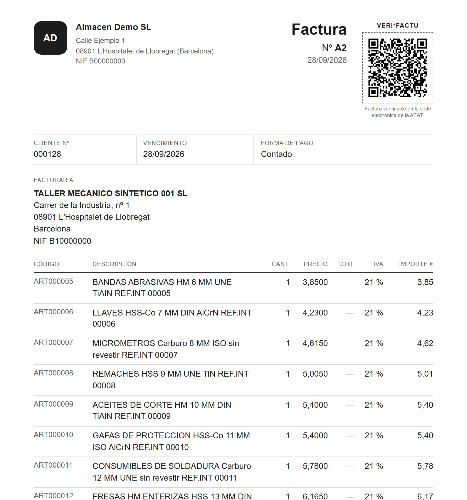The width and height of the screenshot is (467, 500).
Task: Select client number 000128
Action: (x=47, y=154)
